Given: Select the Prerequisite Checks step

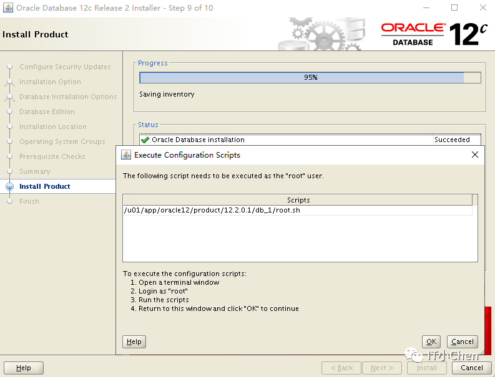Looking at the screenshot, I should (x=52, y=156).
